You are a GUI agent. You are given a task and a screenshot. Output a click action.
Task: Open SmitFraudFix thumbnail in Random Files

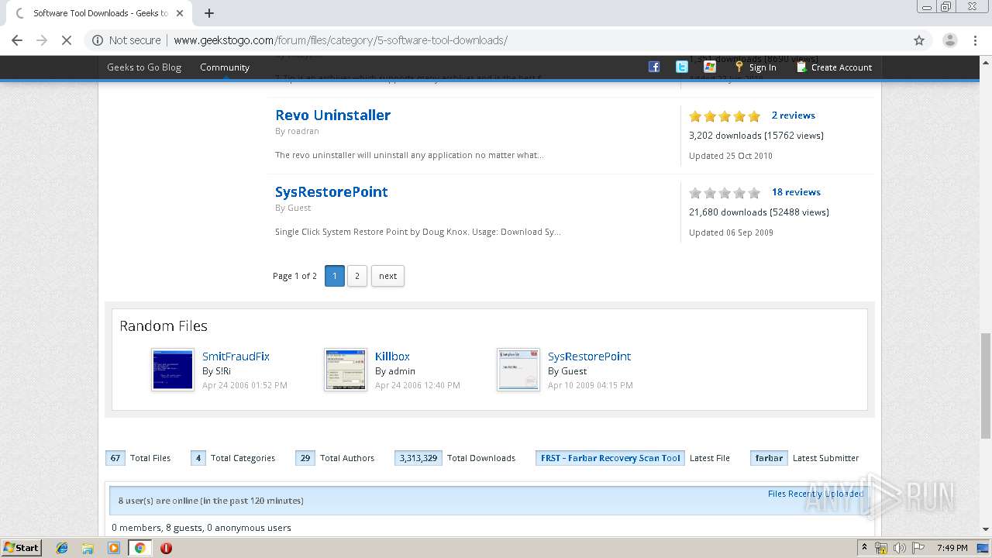(173, 370)
